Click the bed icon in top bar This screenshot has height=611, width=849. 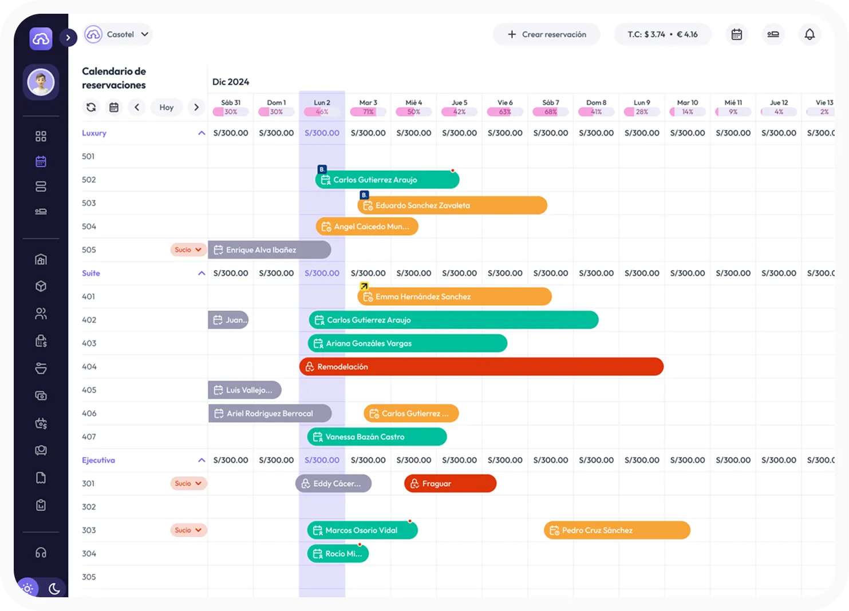pyautogui.click(x=773, y=34)
